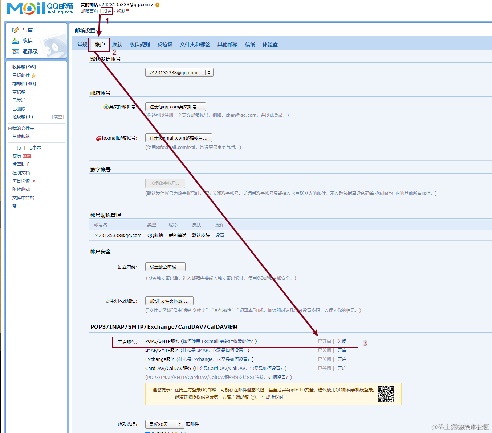The width and height of the screenshot is (492, 433).
Task: Switch to the 换肤 settings tab
Action: [117, 45]
